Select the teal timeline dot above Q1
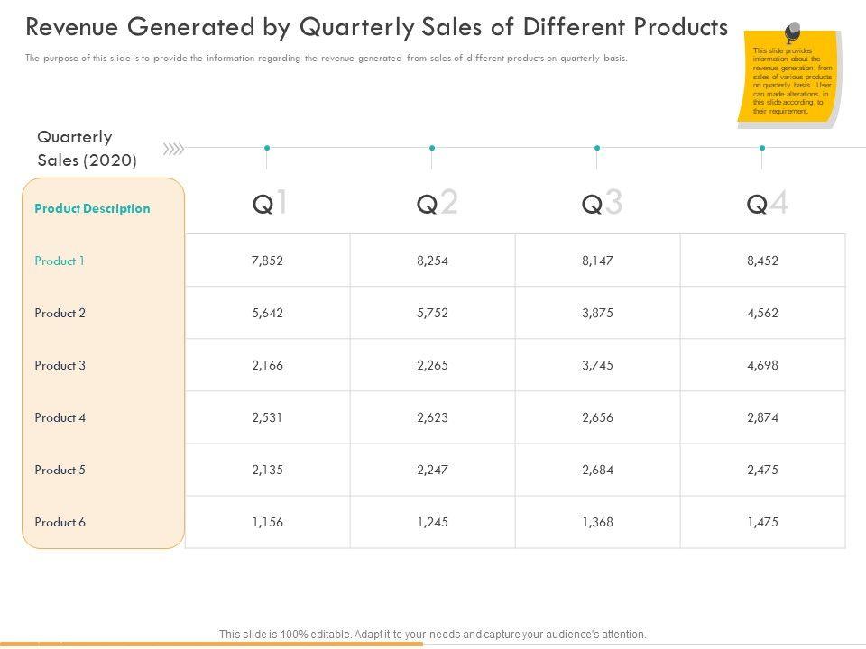 click(267, 148)
